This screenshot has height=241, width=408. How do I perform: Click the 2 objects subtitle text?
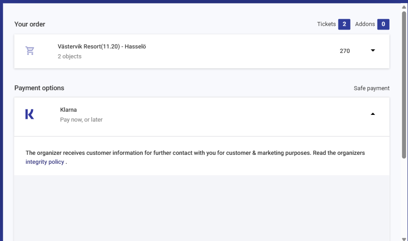70,57
